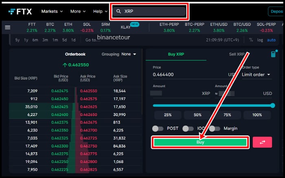Click the green Buy button
Image resolution: width=285 pixels, height=178 pixels.
[x=200, y=142]
